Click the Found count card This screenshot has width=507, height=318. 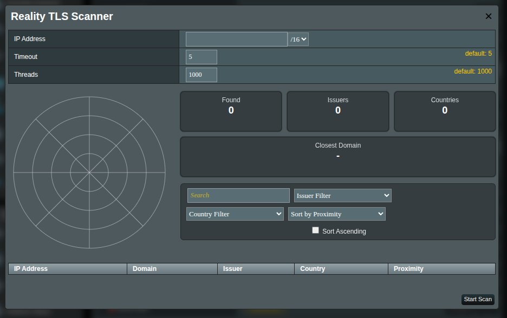(x=231, y=111)
